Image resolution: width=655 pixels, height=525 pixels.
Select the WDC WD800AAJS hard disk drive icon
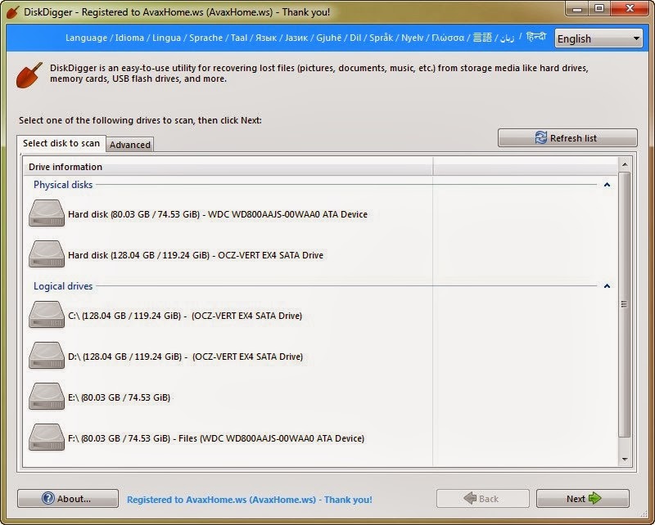(x=47, y=213)
